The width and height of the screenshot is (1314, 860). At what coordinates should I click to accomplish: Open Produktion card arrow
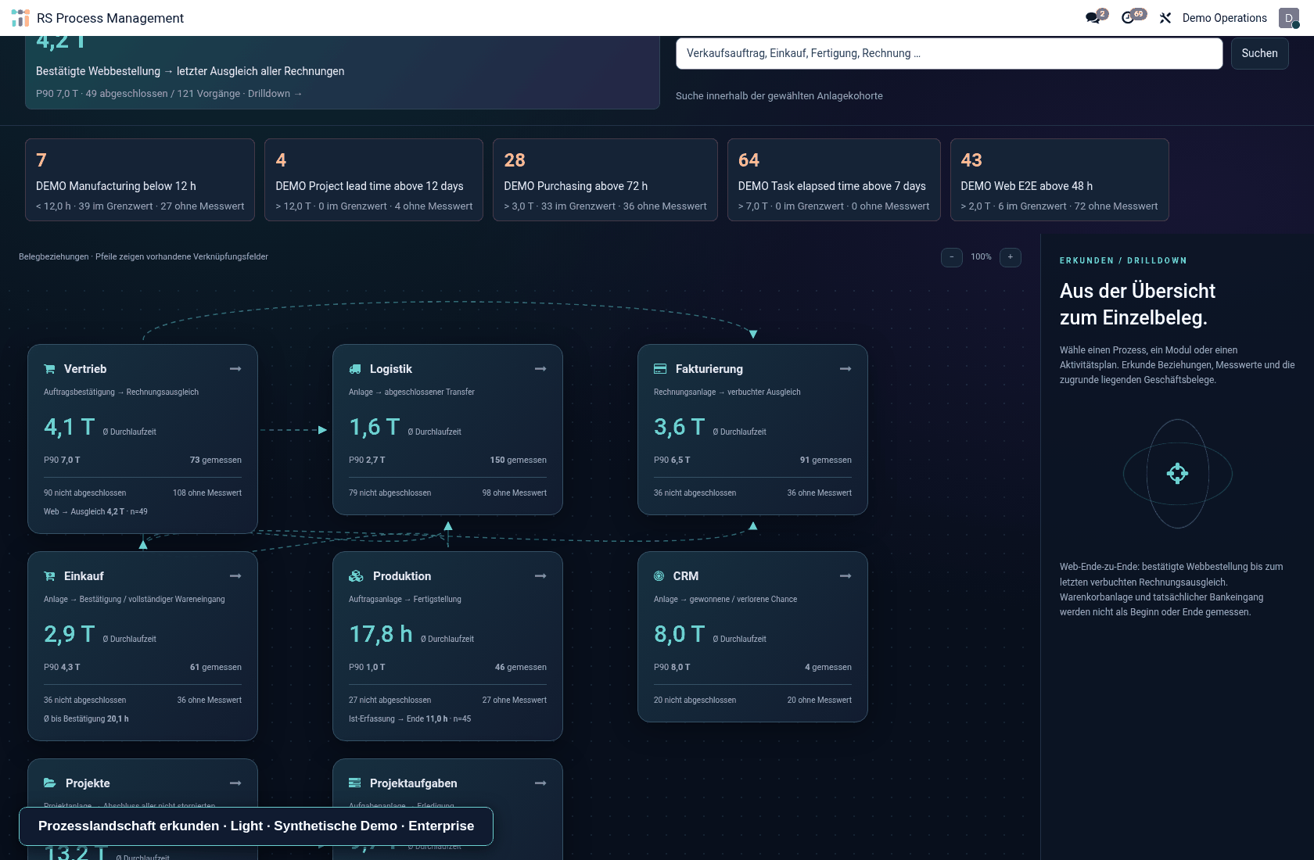pos(540,576)
